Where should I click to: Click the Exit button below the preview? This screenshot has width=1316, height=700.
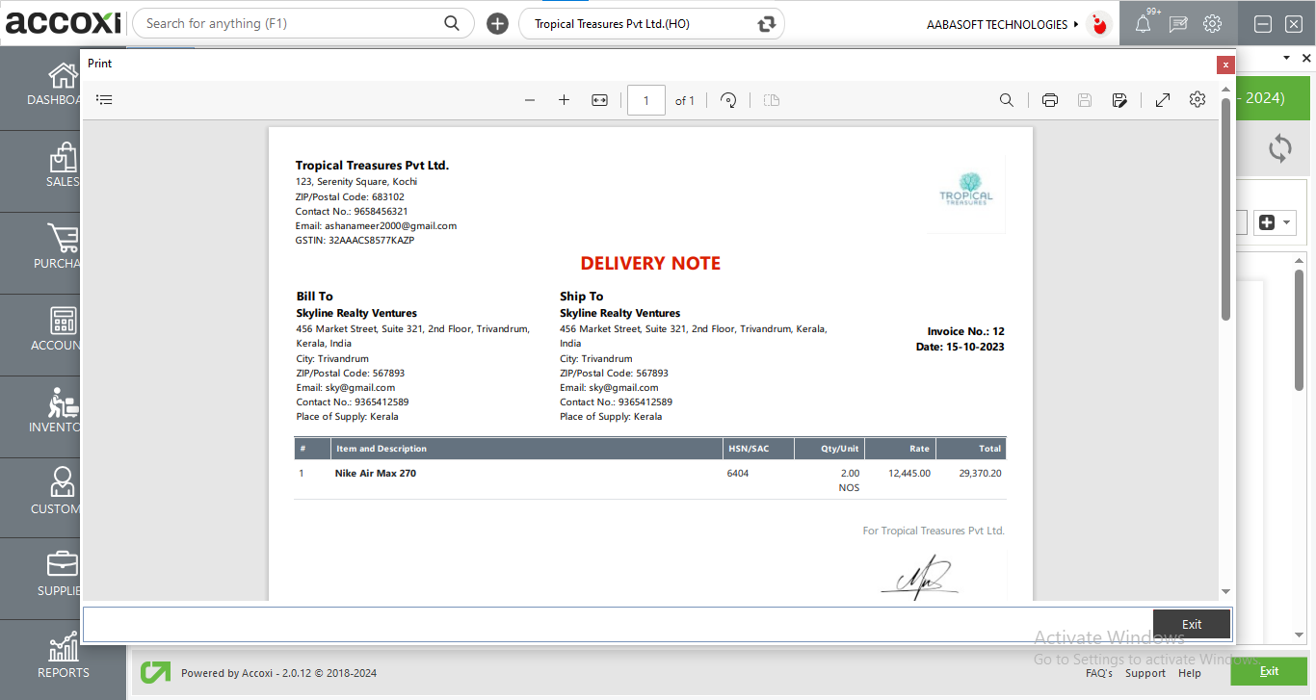pos(1191,624)
